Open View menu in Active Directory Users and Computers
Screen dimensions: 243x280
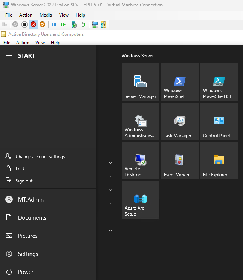[40, 43]
